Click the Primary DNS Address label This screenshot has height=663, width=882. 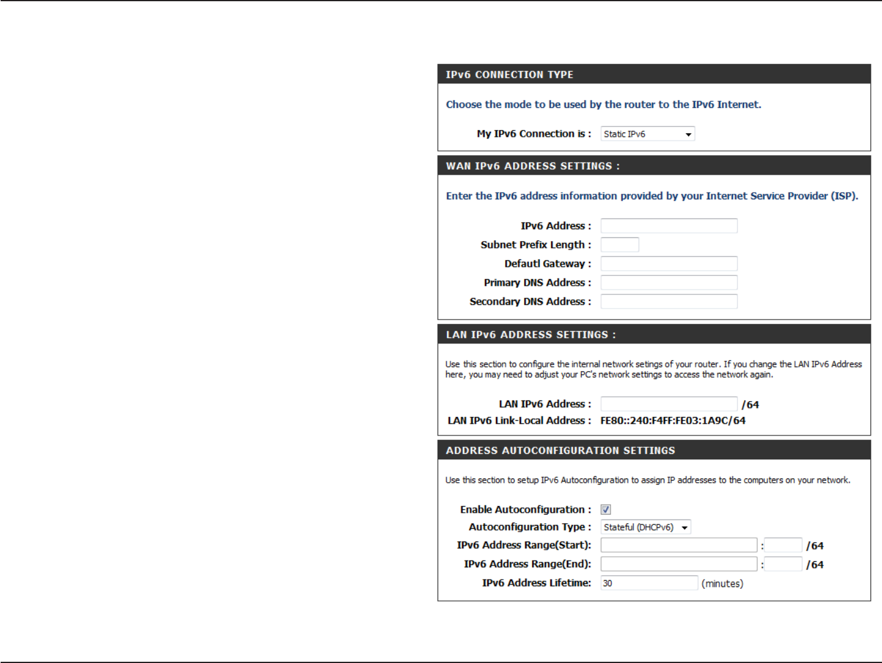point(538,283)
